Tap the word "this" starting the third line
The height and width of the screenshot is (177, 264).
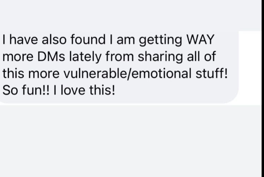click(x=13, y=74)
